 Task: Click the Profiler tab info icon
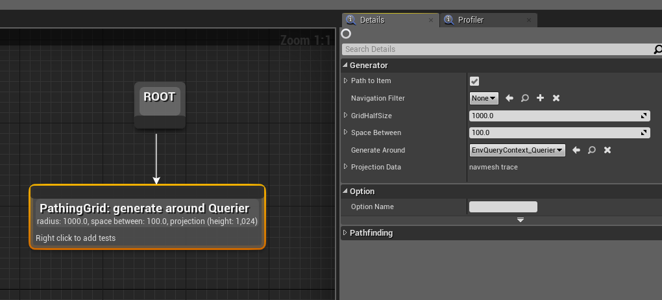coord(448,20)
